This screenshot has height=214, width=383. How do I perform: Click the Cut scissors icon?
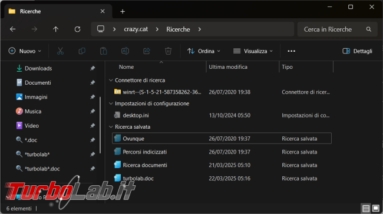(60, 51)
